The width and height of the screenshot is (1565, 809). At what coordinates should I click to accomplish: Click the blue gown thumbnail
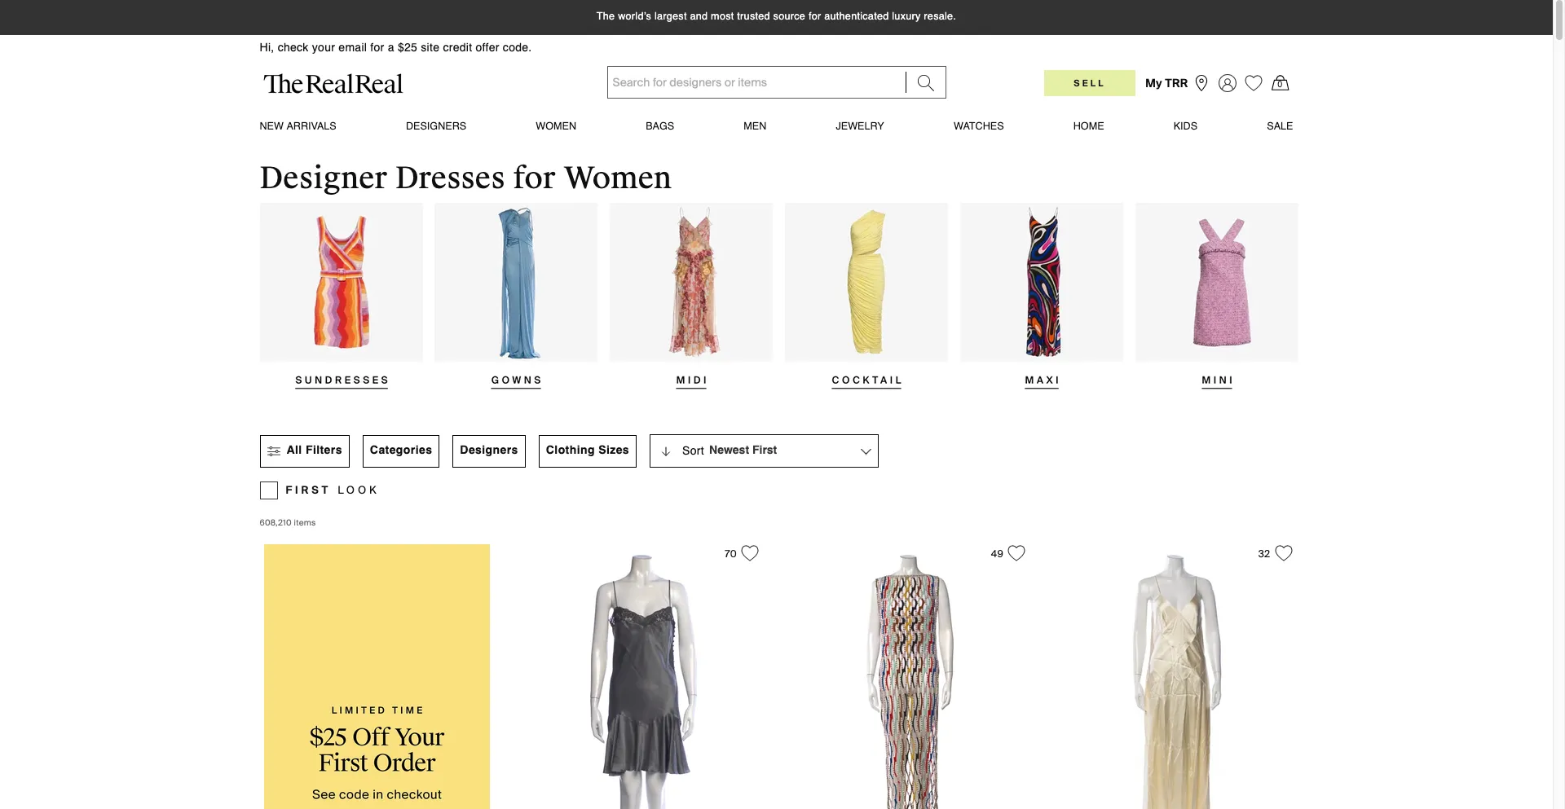tap(516, 282)
